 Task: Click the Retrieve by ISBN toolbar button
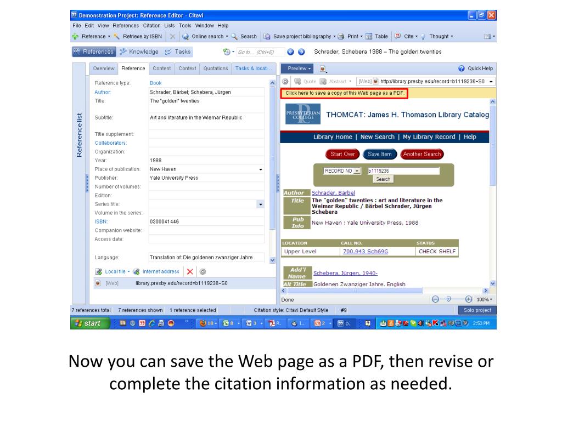[138, 36]
